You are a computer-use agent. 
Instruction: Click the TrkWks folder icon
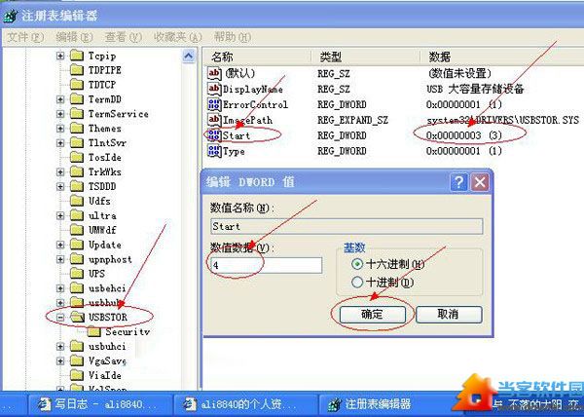77,171
